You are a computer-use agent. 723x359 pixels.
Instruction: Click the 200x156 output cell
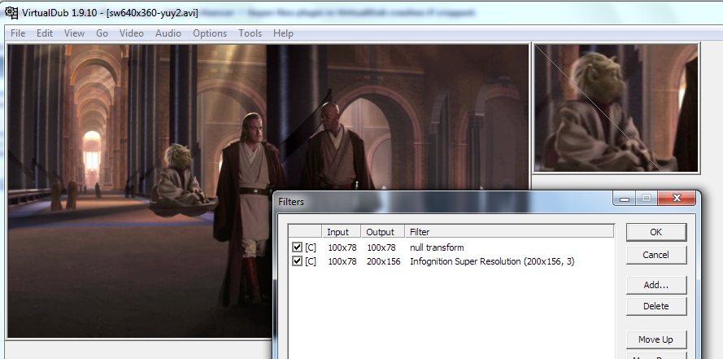point(384,261)
